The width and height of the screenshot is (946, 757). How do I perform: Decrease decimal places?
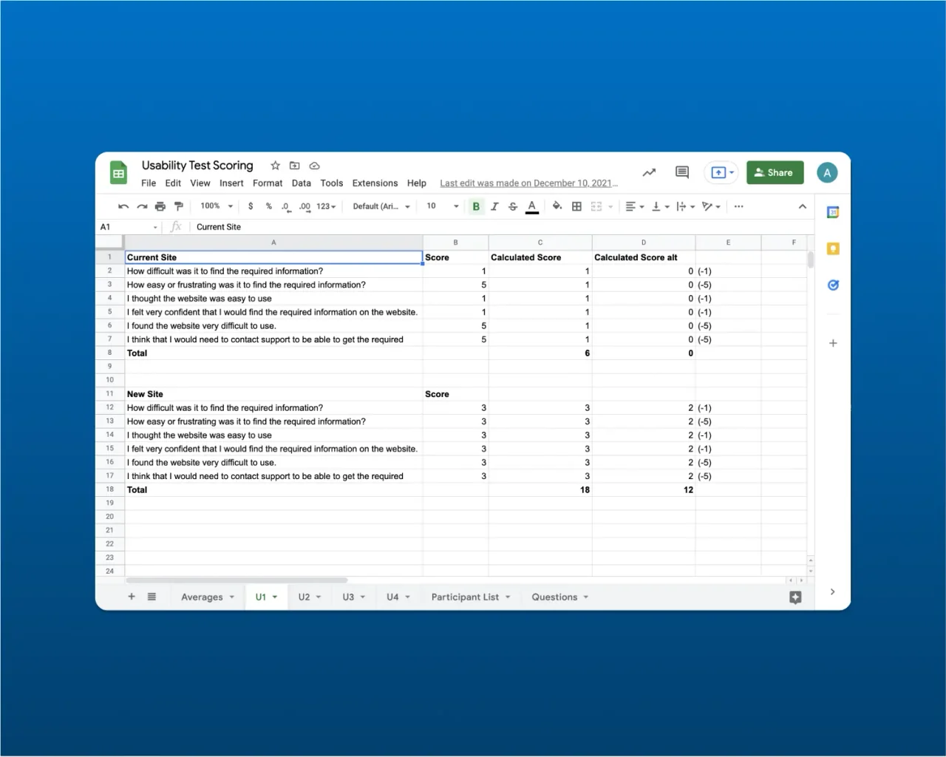286,207
